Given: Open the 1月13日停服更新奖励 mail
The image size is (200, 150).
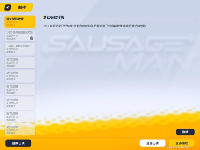Looking at the screenshot, I should 20,35.
